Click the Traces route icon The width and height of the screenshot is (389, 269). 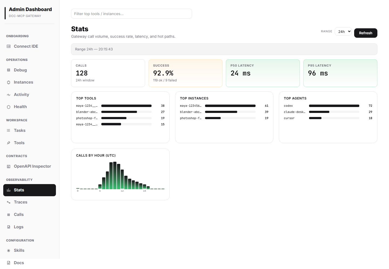point(9,202)
